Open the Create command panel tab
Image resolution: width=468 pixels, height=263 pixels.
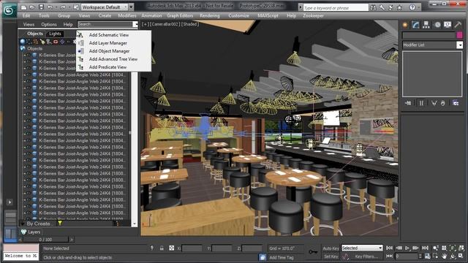(x=405, y=25)
